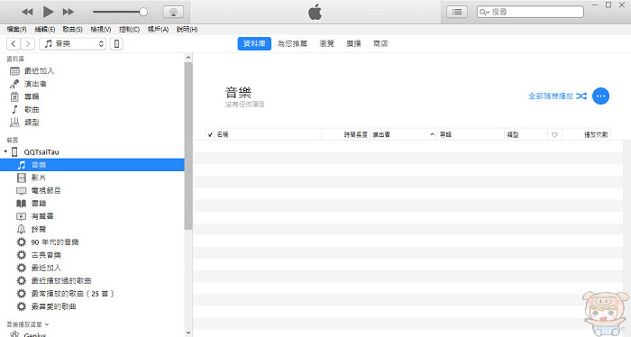
Task: Open the Up Next list button
Action: point(457,12)
